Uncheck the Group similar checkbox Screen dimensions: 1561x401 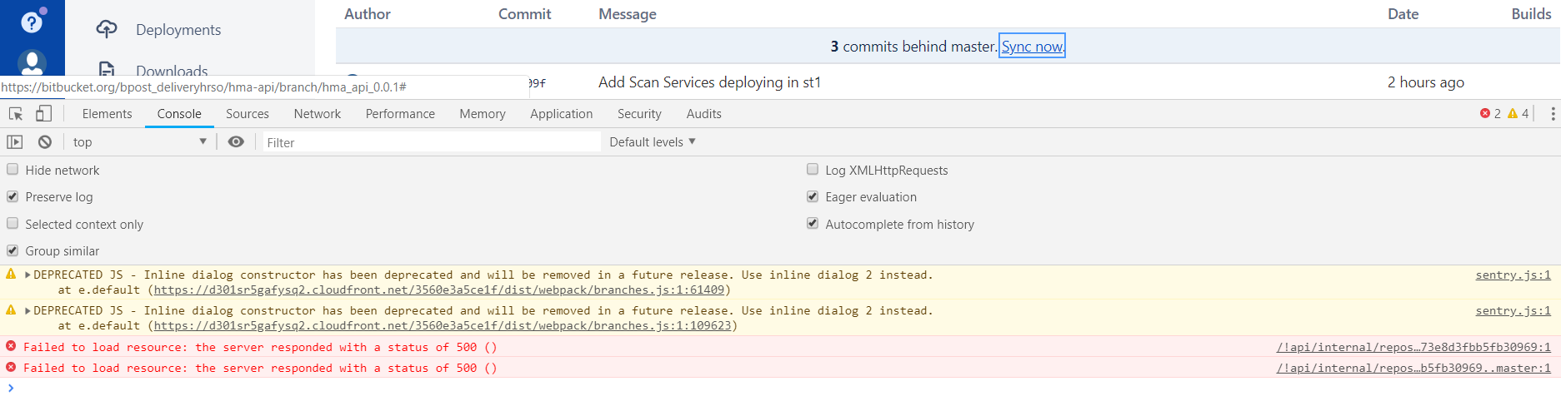(13, 250)
